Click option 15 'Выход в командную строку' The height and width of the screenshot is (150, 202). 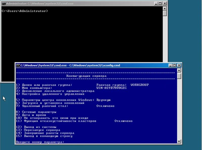44,136
